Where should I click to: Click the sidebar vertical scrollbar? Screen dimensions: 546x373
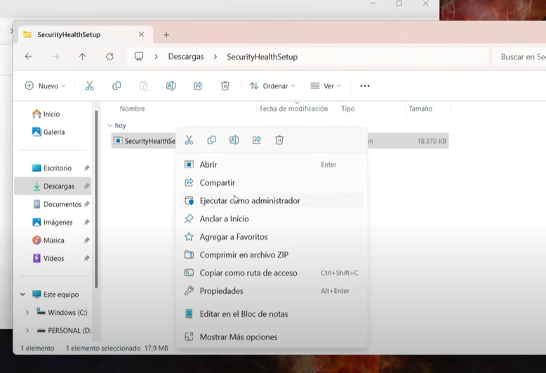tap(96, 199)
